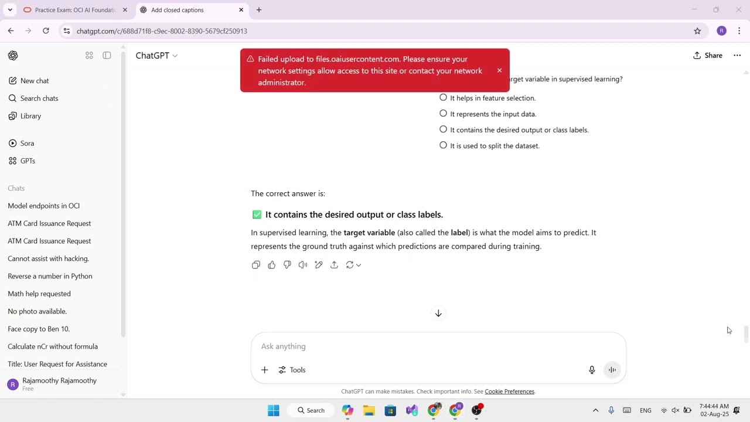Reload the page
The image size is (750, 422).
[x=46, y=31]
